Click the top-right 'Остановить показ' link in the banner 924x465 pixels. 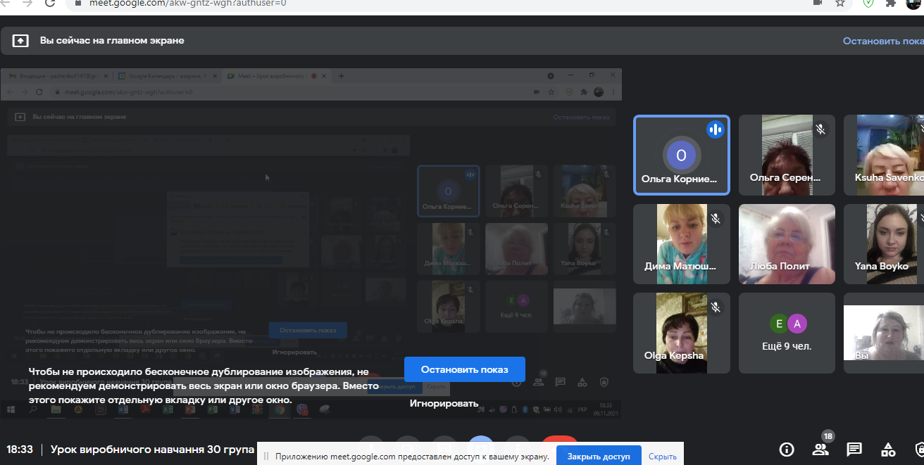pos(883,41)
